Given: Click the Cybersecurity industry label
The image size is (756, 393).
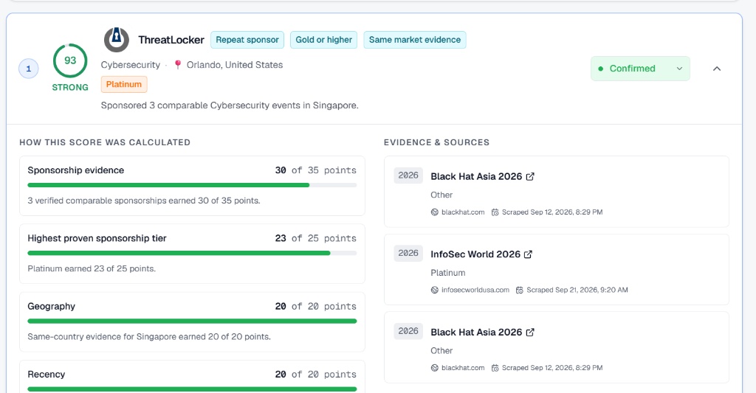Looking at the screenshot, I should 130,65.
